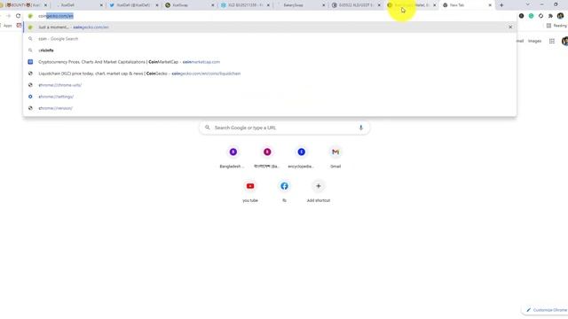The height and width of the screenshot is (319, 568).
Task: Reload the page with the refresh icon
Action: [18, 16]
